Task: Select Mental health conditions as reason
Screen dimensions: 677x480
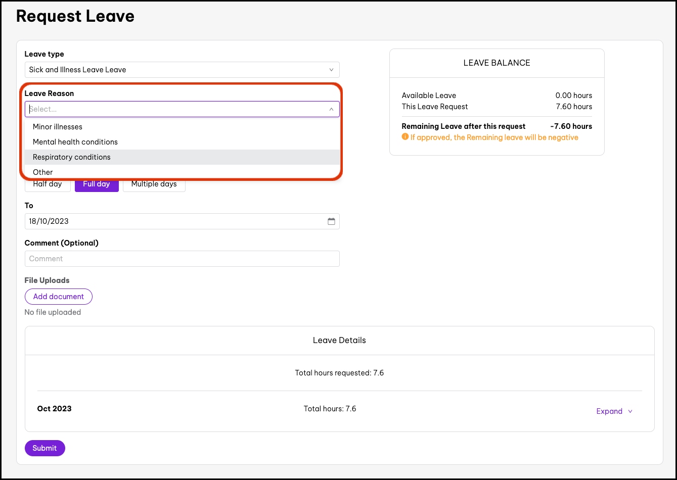Action: [75, 142]
